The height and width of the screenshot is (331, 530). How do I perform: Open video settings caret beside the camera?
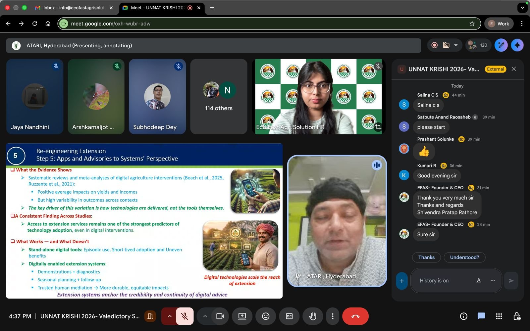point(205,316)
